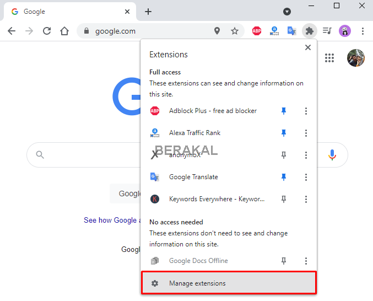Click the Keywords Everywhere K icon
The height and width of the screenshot is (301, 373).
point(155,199)
